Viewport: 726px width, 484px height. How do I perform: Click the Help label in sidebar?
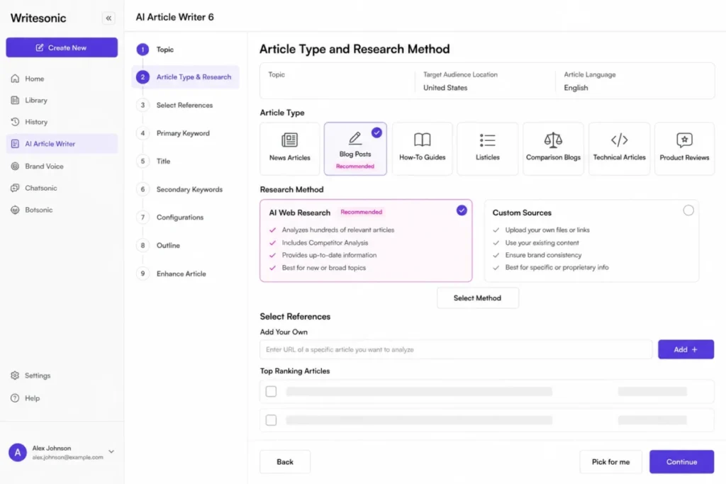pyautogui.click(x=33, y=398)
